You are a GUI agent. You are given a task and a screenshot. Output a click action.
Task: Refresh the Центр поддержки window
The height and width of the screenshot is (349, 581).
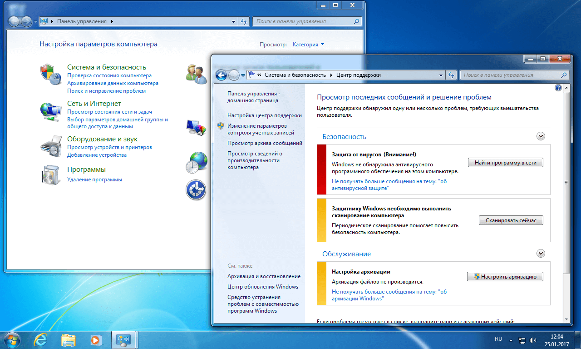pos(451,75)
